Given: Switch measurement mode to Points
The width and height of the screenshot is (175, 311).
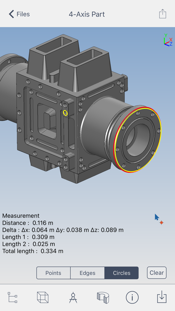Looking at the screenshot, I should (x=53, y=273).
